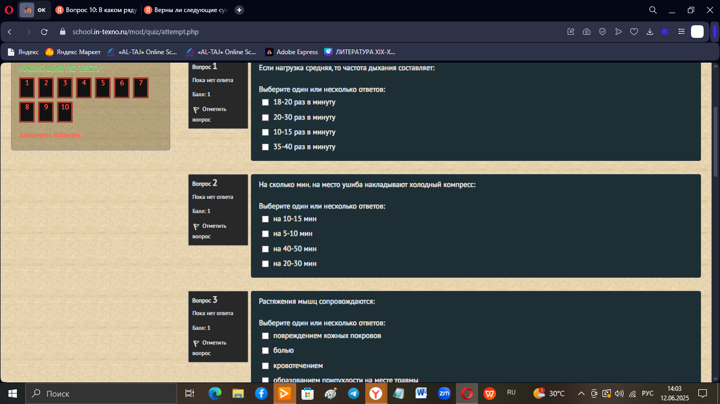Screen dimensions: 720x404
Task: Check "35-40 раз в минуту" answer
Action: [x=265, y=147]
